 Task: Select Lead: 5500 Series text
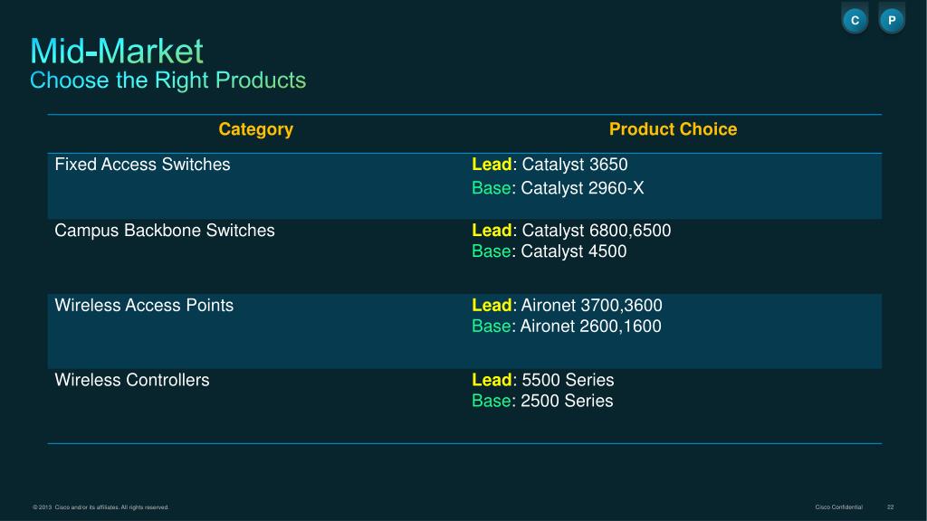(x=543, y=380)
